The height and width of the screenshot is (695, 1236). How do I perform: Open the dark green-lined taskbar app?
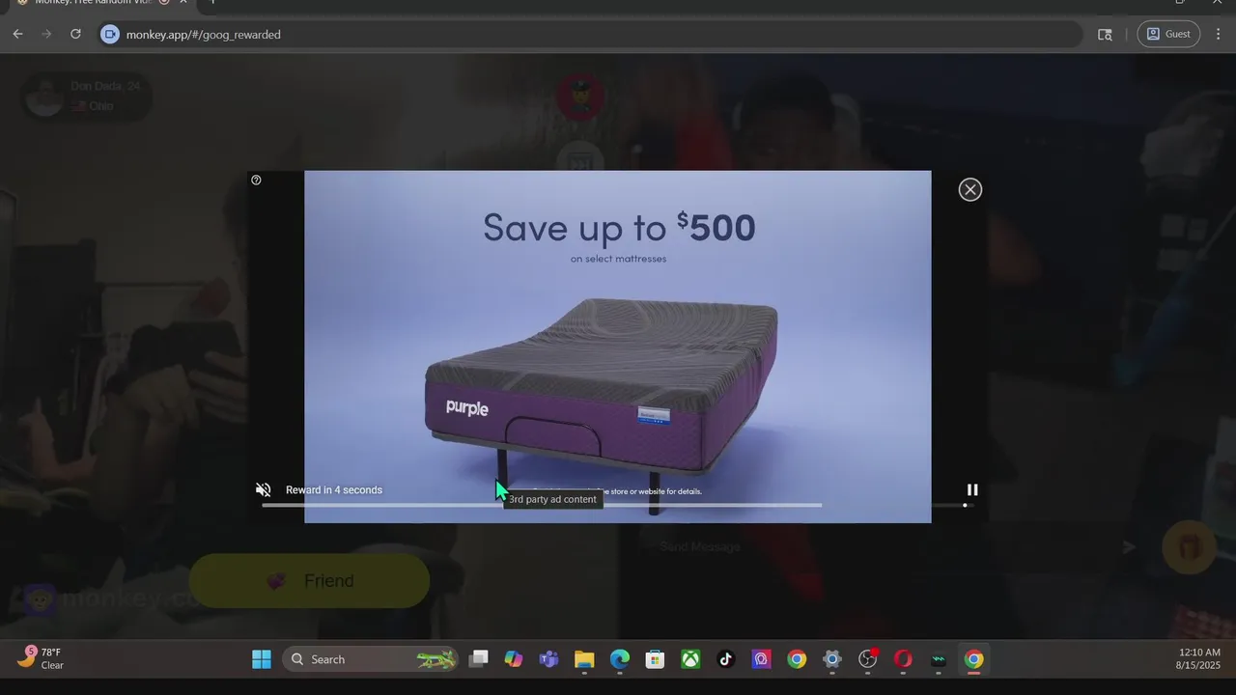coord(939,659)
